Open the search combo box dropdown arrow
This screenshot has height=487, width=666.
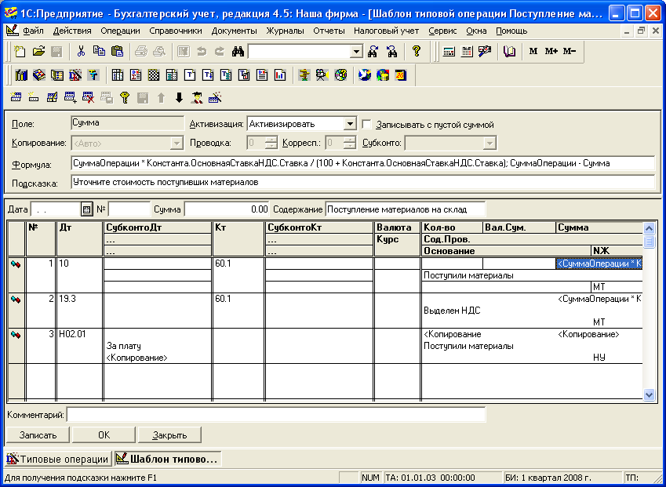coord(356,52)
